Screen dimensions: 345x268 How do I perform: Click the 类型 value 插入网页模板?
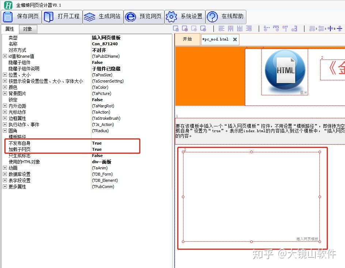point(106,38)
